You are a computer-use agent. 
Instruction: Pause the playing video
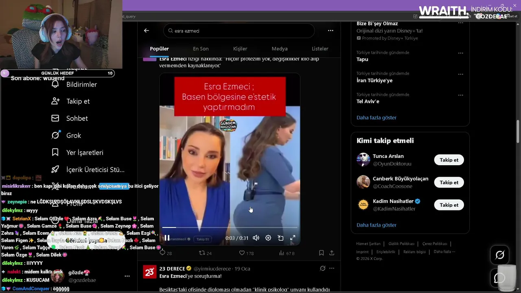167,238
